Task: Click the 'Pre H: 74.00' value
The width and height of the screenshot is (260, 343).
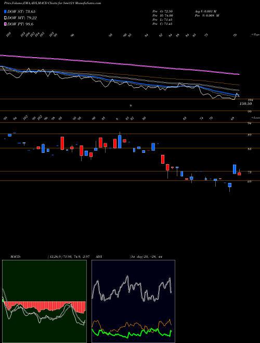Action: tap(163, 16)
